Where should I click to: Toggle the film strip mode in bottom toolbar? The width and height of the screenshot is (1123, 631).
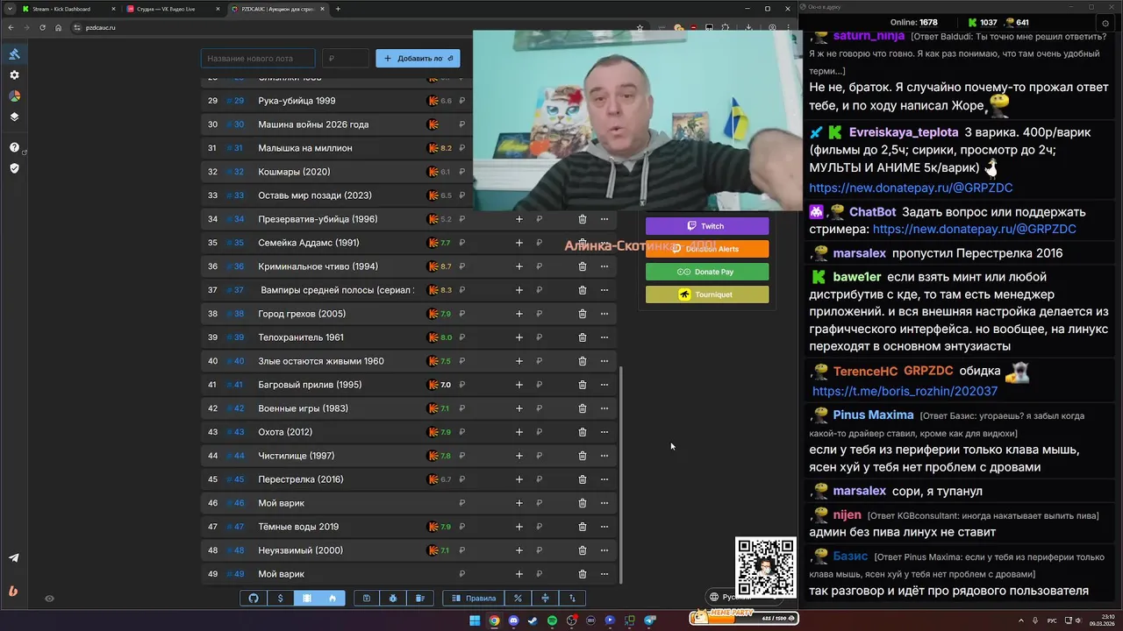point(307,599)
